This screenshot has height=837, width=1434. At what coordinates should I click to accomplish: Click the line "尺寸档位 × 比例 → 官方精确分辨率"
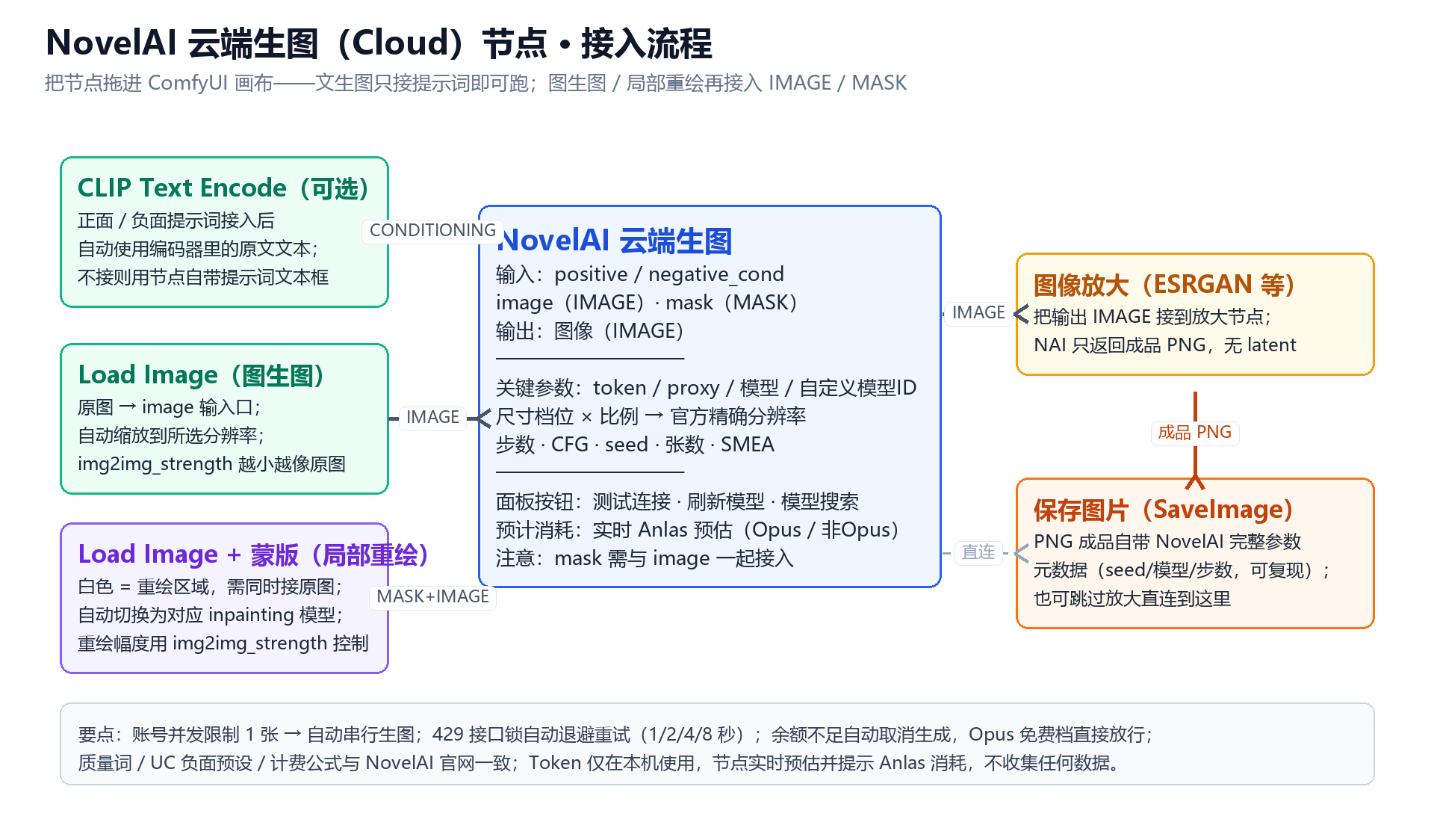point(651,416)
